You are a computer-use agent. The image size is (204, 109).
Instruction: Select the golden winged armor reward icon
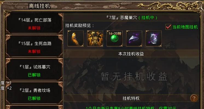[95, 38]
